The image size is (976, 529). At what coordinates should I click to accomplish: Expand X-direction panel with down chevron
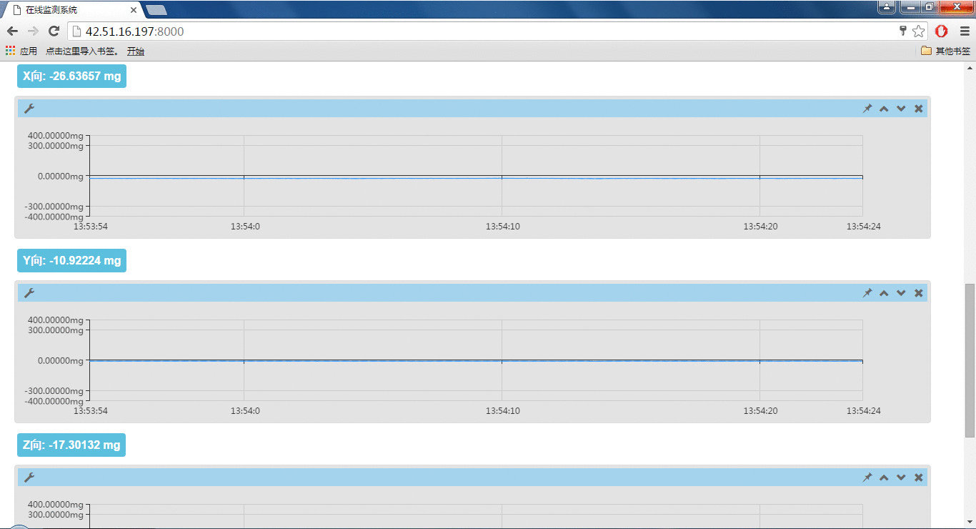click(901, 109)
